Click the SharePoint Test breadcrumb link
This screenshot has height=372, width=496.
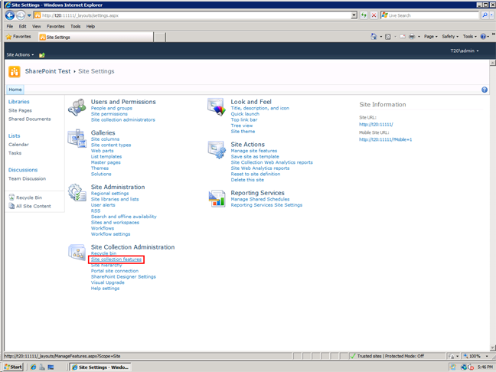click(x=47, y=71)
